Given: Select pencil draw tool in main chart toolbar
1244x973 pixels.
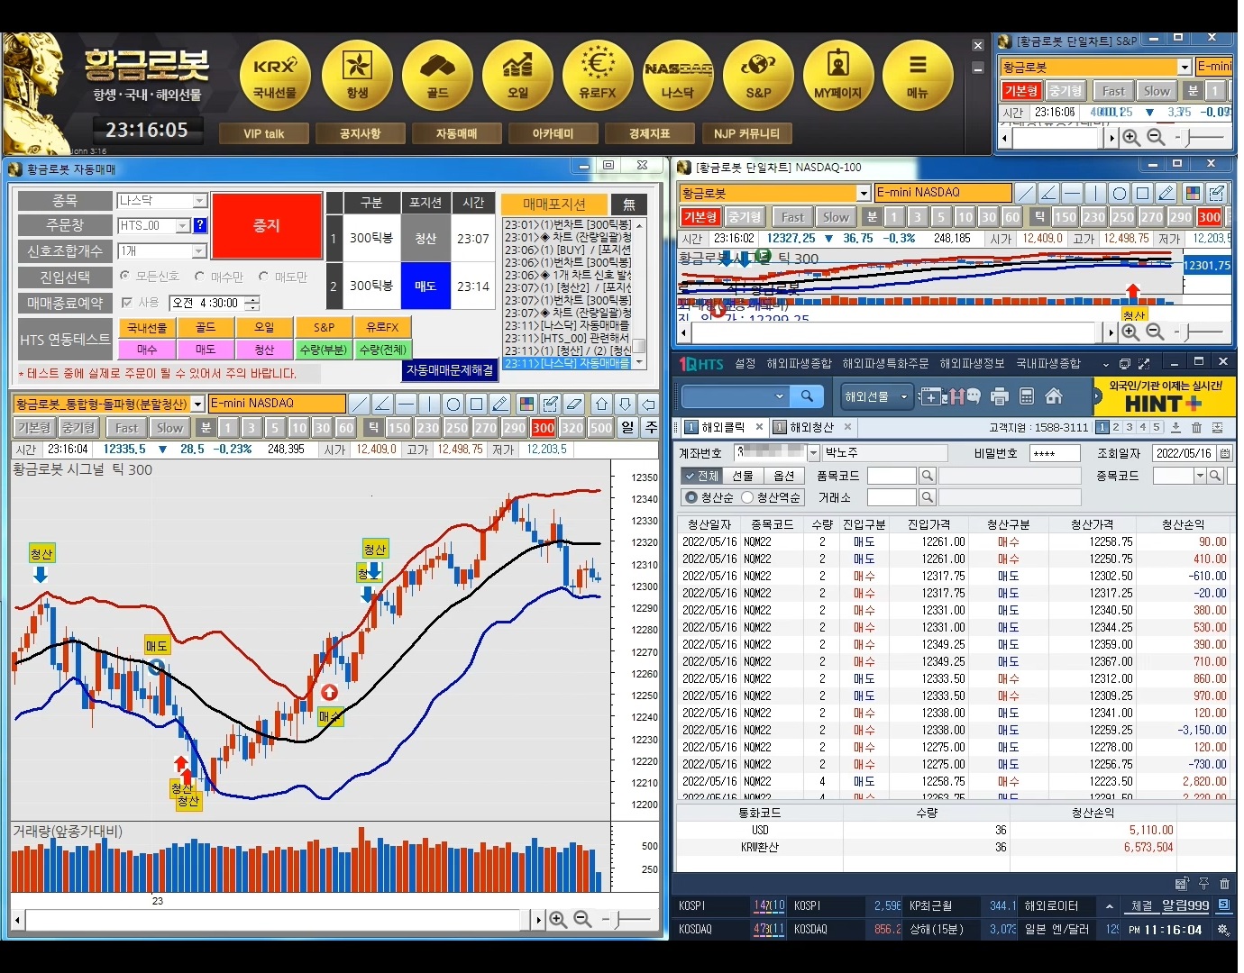Looking at the screenshot, I should [499, 404].
